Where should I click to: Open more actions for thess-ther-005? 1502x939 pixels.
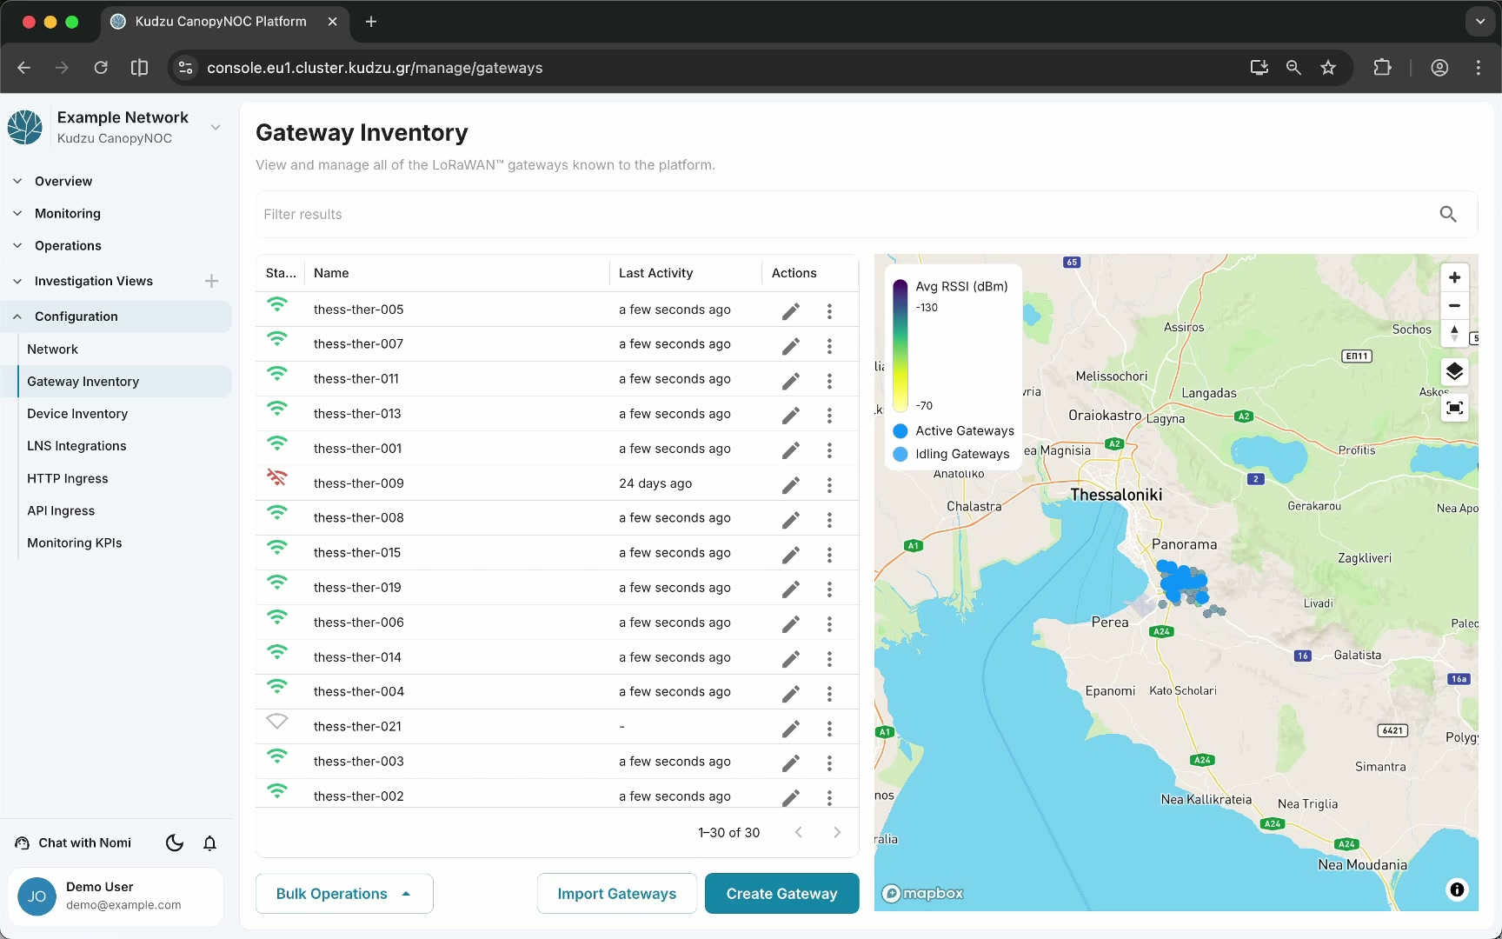click(x=829, y=311)
